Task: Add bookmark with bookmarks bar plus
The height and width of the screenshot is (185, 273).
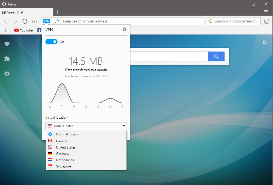Action: 6,30
